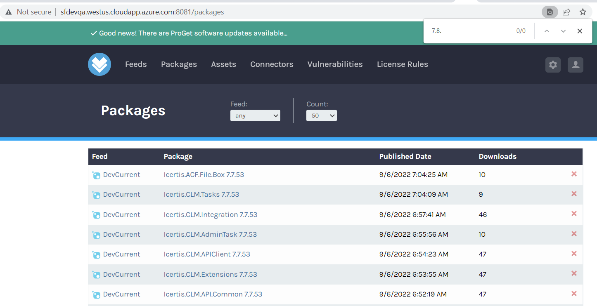Screen dimensions: 597x306
Task: Delete Icertis.CLM.Extensions 7.7.53 package
Action: tap(574, 273)
